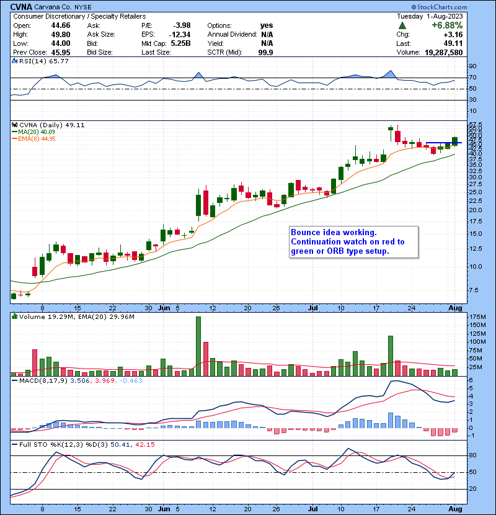496x515 pixels.
Task: Click the green up-triangle change indicator
Action: coord(402,25)
